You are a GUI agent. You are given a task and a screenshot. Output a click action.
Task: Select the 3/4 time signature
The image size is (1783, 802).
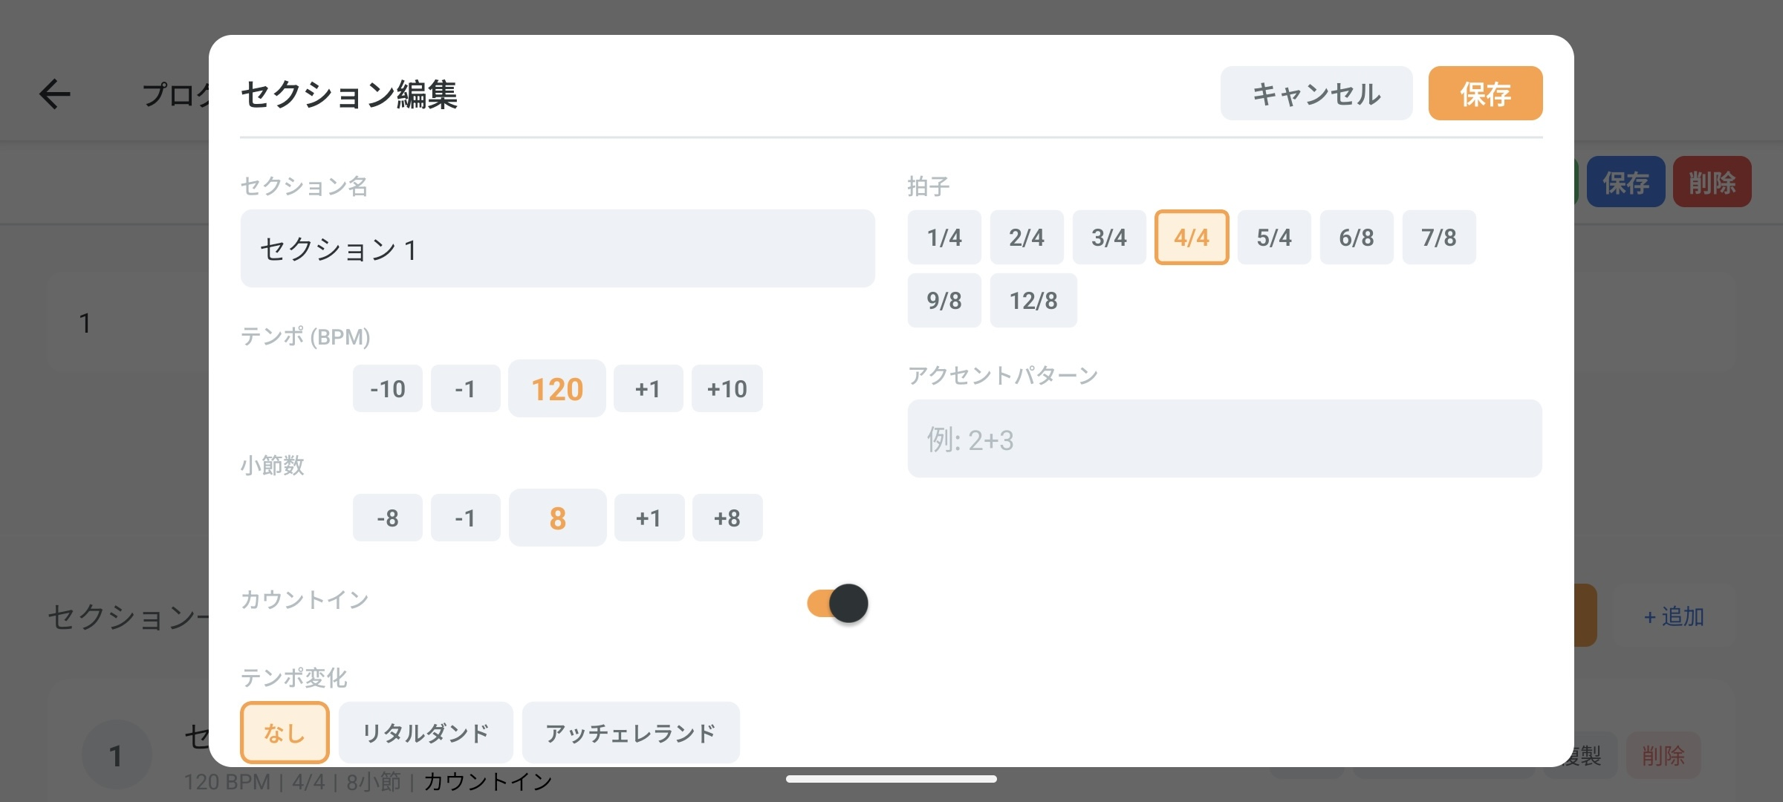[1108, 237]
